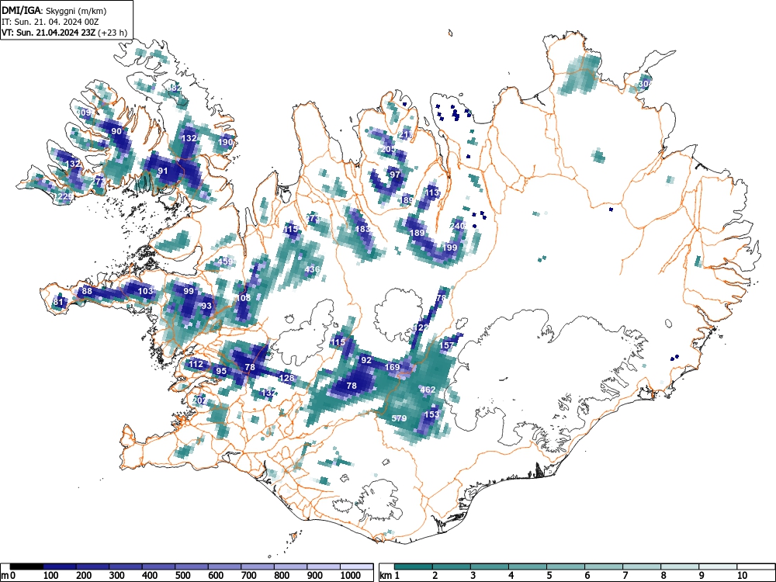Click the visibility value '579' on the map
Viewport: 776px width, 582px height.
tap(399, 418)
